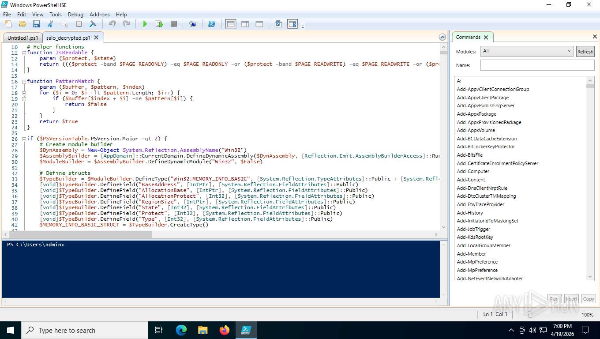This screenshot has height=339, width=600.
Task: Focus the Name search field
Action: 537,65
